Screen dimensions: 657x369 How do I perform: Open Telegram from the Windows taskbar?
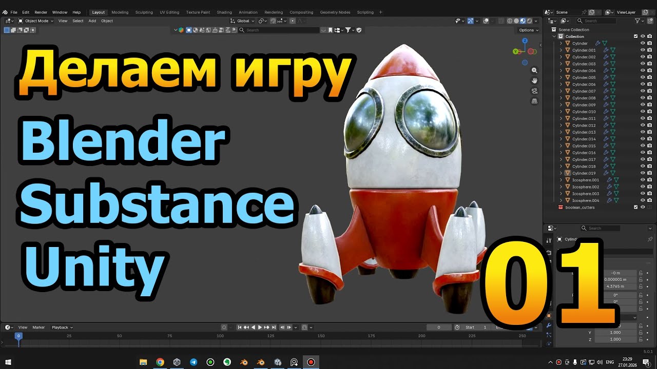point(194,362)
